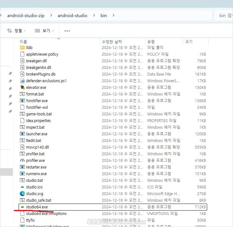Image resolution: width=233 pixels, height=227 pixels.
Task: Click the lldb folder icon
Action: click(x=22, y=47)
